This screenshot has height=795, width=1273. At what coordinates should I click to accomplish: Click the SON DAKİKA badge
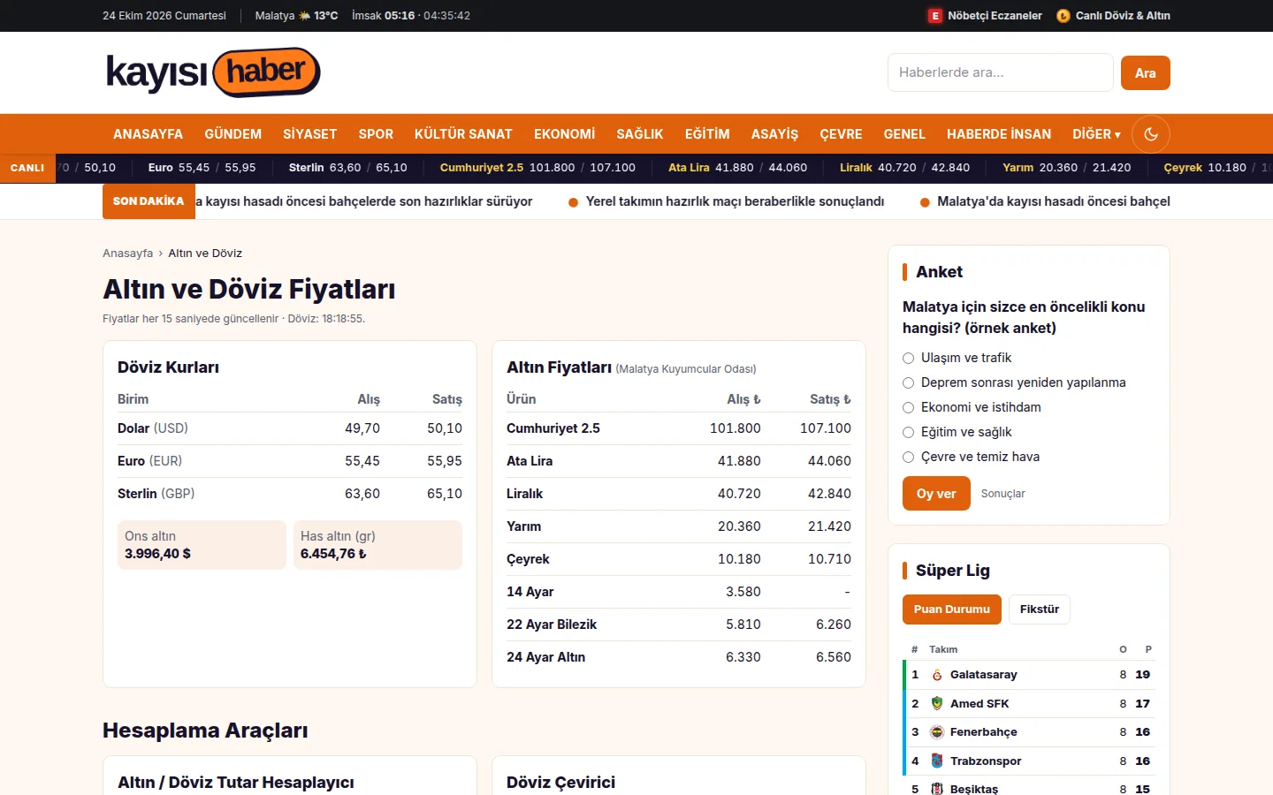pos(149,201)
